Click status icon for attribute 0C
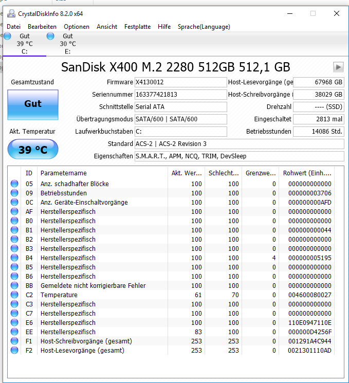 pos(14,202)
